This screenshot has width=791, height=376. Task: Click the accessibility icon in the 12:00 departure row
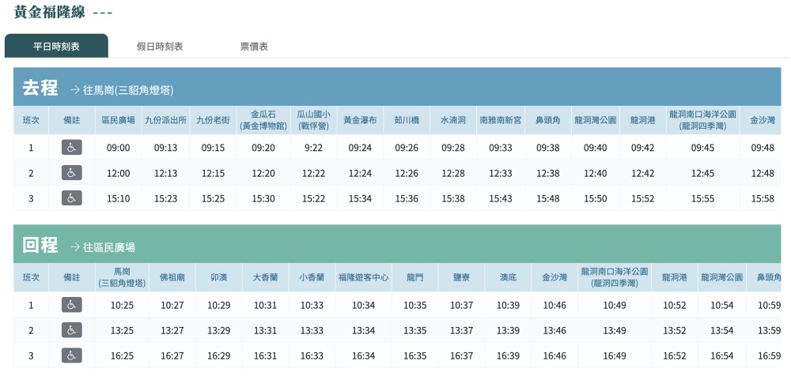point(72,173)
